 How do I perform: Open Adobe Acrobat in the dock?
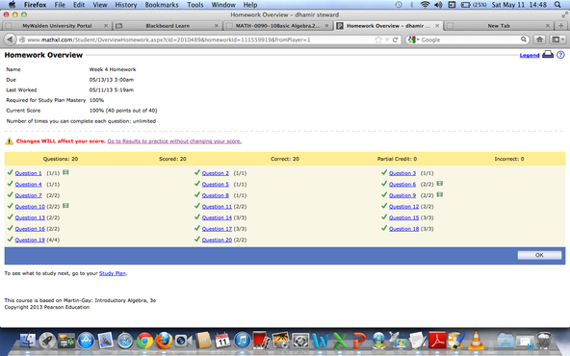[437, 341]
